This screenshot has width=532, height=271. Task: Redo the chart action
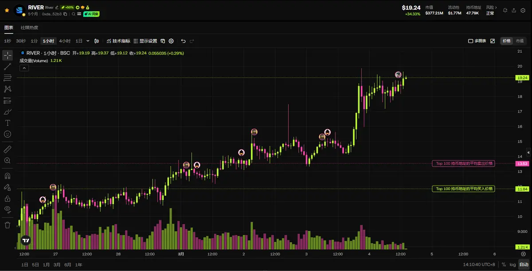(x=192, y=41)
